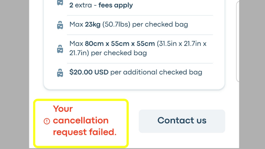Click the 'per additional checked bag' text
The image size is (265, 149).
(156, 72)
